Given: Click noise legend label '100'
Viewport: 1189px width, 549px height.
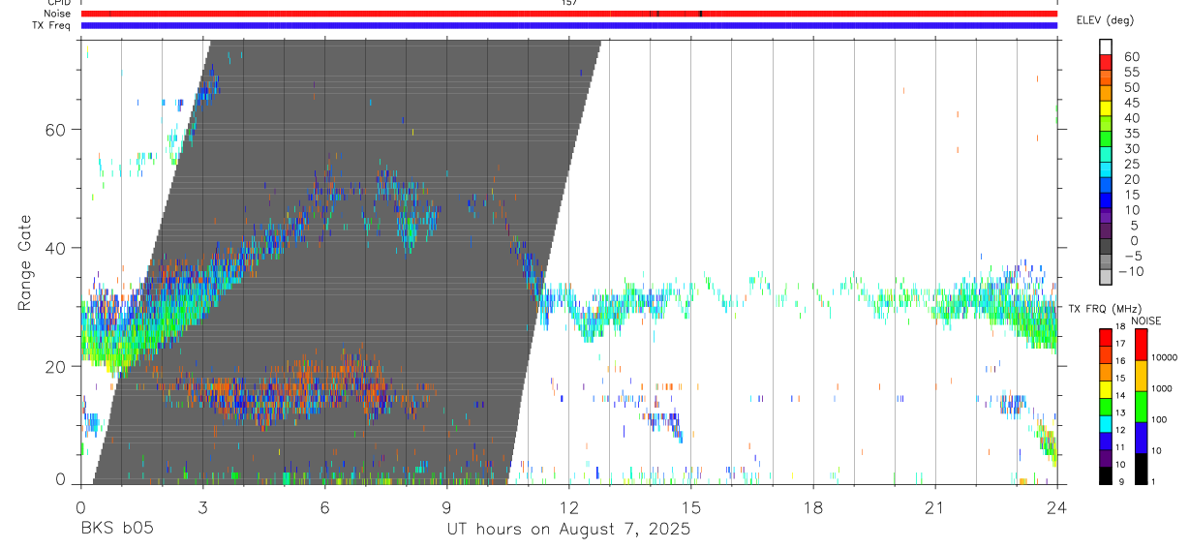Looking at the screenshot, I should click(x=1158, y=420).
